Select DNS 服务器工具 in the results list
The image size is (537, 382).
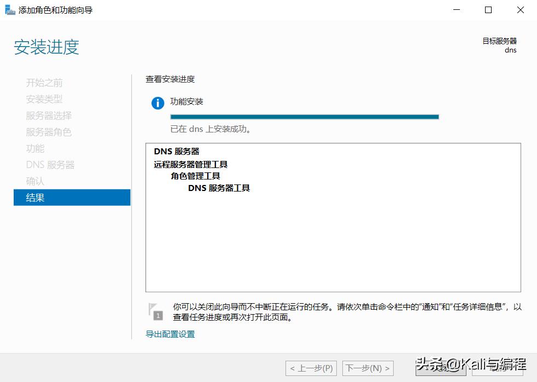(219, 187)
